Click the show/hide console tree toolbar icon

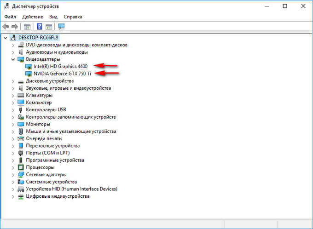(27, 27)
